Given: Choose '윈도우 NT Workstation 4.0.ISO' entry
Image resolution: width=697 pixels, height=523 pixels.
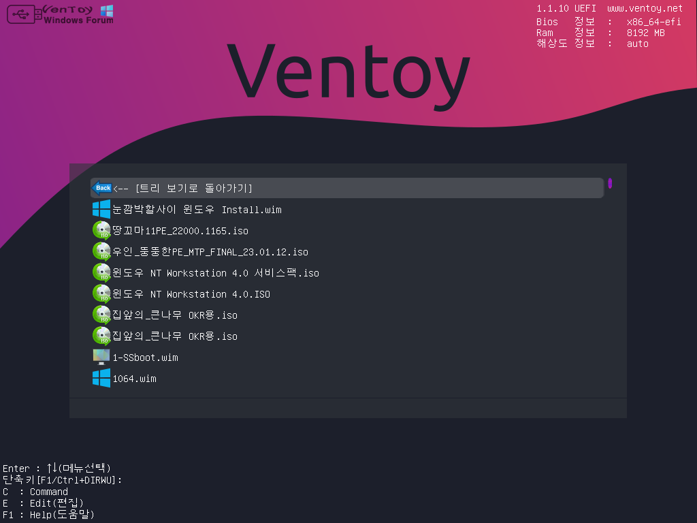Looking at the screenshot, I should (191, 294).
